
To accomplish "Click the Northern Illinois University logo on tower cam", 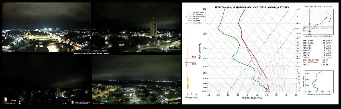I will [x=170, y=50].
